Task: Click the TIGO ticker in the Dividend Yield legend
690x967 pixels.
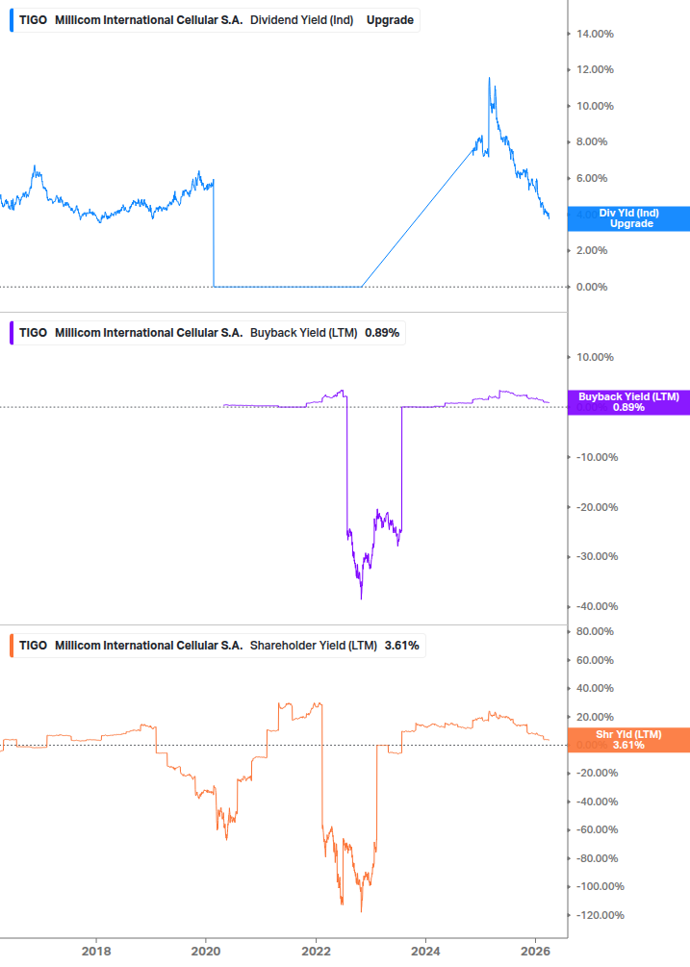Action: [33, 20]
